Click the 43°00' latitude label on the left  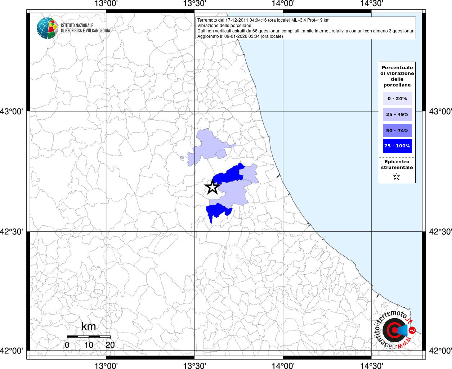13,111
